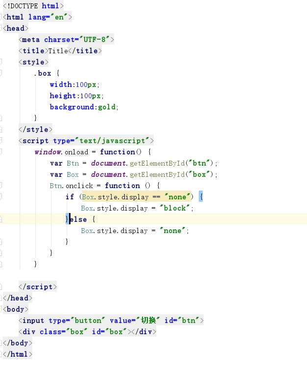Click the <!DOCTYPE html> declaration line
307x365 pixels.
(x=33, y=5)
